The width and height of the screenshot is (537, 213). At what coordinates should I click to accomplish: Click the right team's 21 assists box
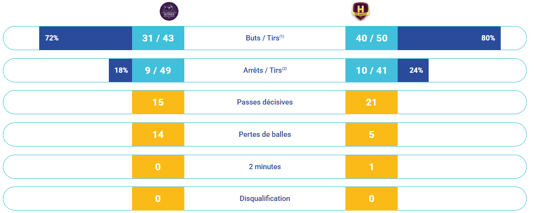click(372, 102)
